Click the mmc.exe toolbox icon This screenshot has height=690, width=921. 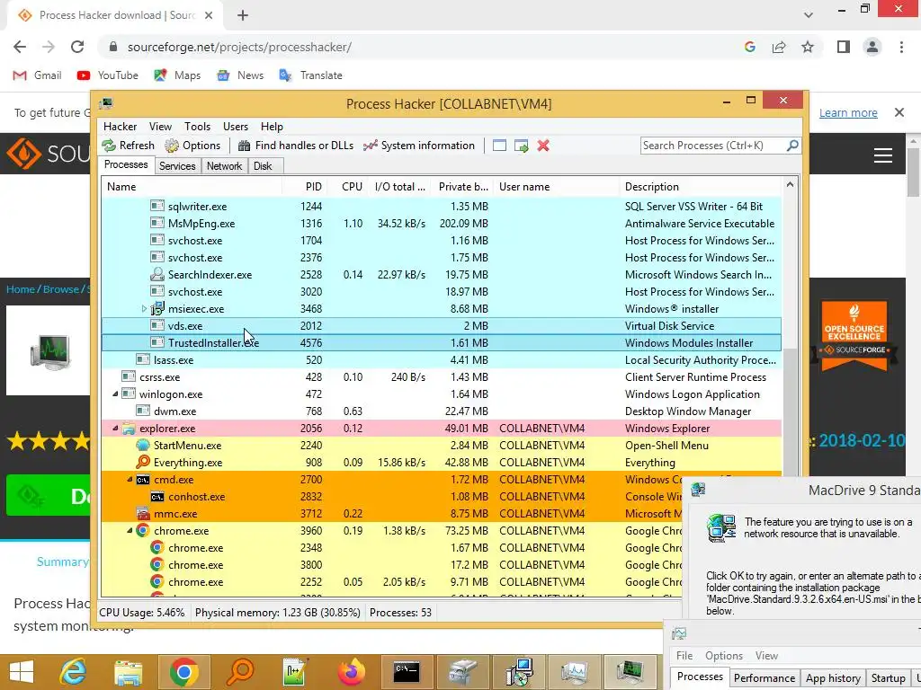click(x=143, y=513)
